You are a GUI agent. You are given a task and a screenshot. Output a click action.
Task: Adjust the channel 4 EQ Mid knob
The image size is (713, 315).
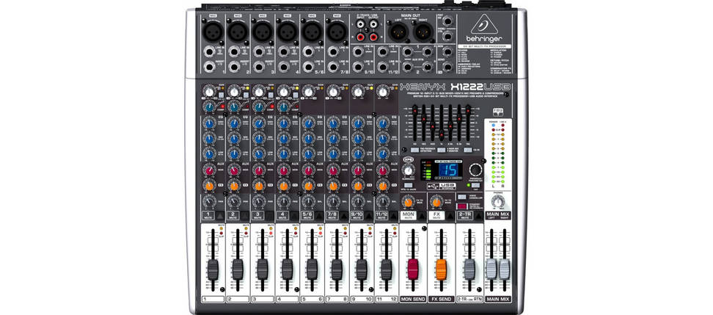tap(283, 138)
